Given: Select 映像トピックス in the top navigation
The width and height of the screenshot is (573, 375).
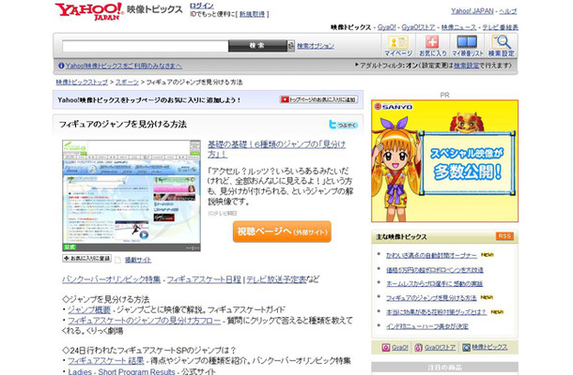Looking at the screenshot, I should (x=350, y=27).
